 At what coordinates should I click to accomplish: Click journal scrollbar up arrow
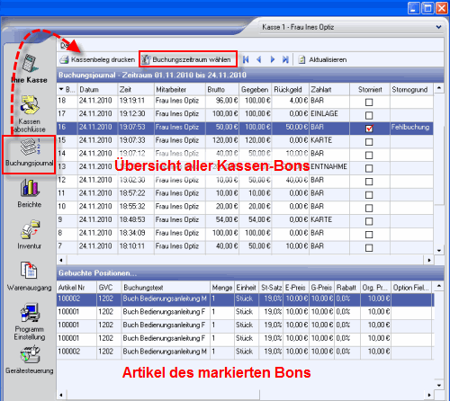point(439,88)
